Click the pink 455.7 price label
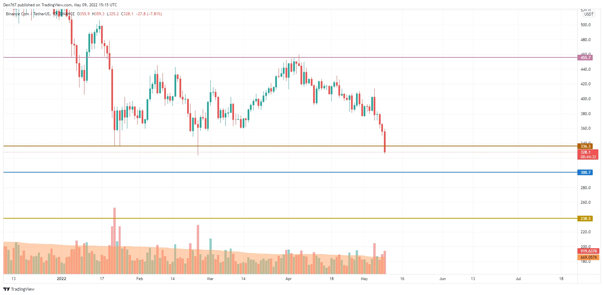Screen dimensions: 604x295 tap(585, 58)
